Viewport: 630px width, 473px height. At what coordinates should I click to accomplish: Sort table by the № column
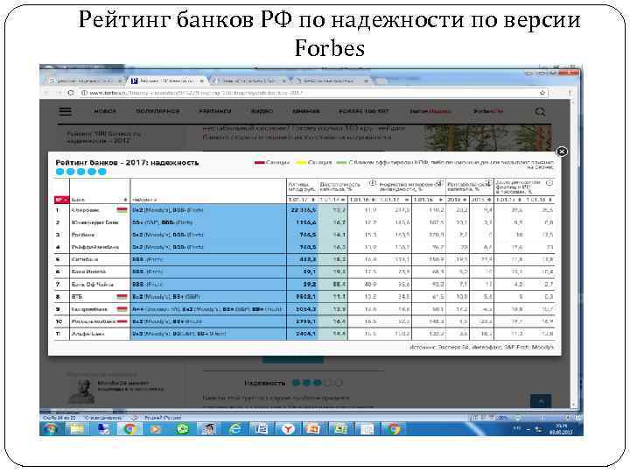point(61,200)
